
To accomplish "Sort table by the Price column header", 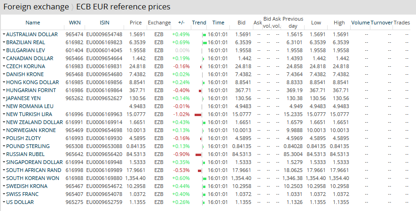I will click(x=135, y=23).
